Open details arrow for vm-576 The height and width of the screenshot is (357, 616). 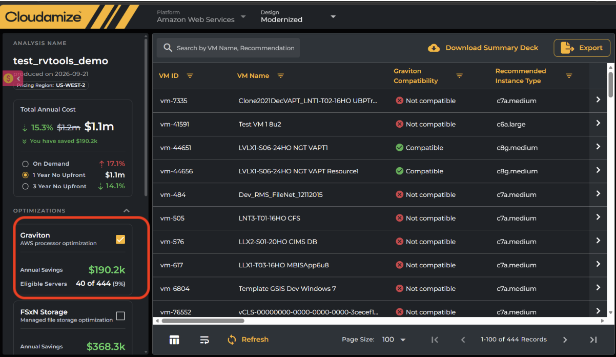pyautogui.click(x=598, y=241)
